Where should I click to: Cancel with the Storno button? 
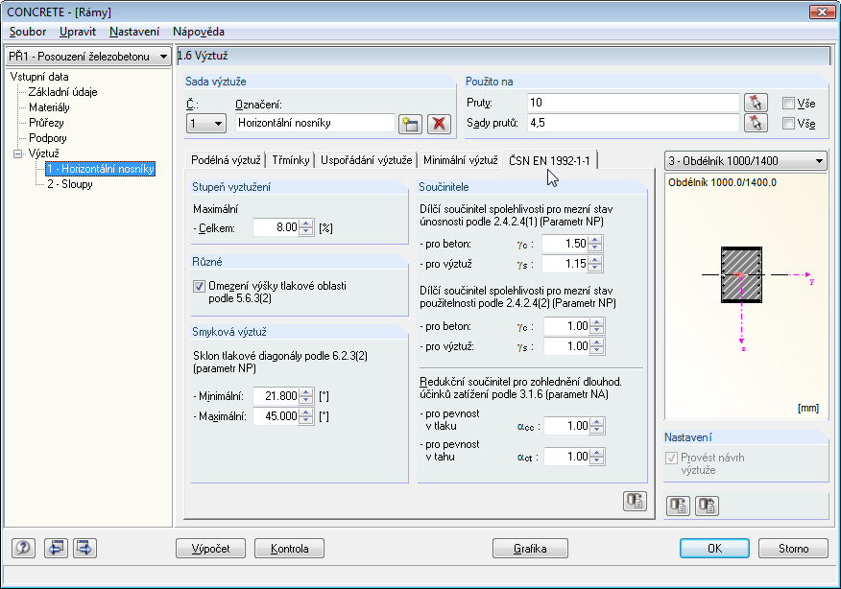(x=793, y=549)
